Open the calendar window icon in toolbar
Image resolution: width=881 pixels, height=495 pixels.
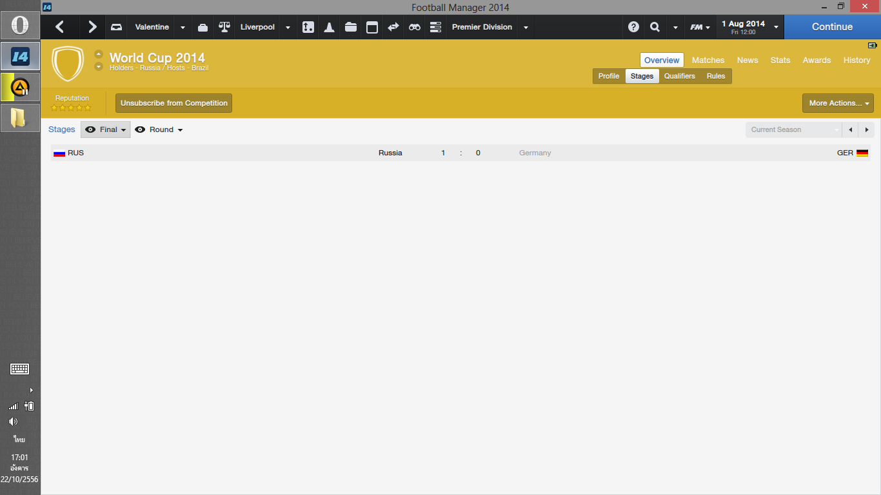372,27
